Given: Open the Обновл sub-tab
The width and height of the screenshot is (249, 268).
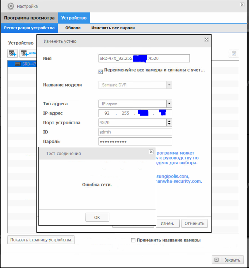Looking at the screenshot, I should [x=73, y=28].
